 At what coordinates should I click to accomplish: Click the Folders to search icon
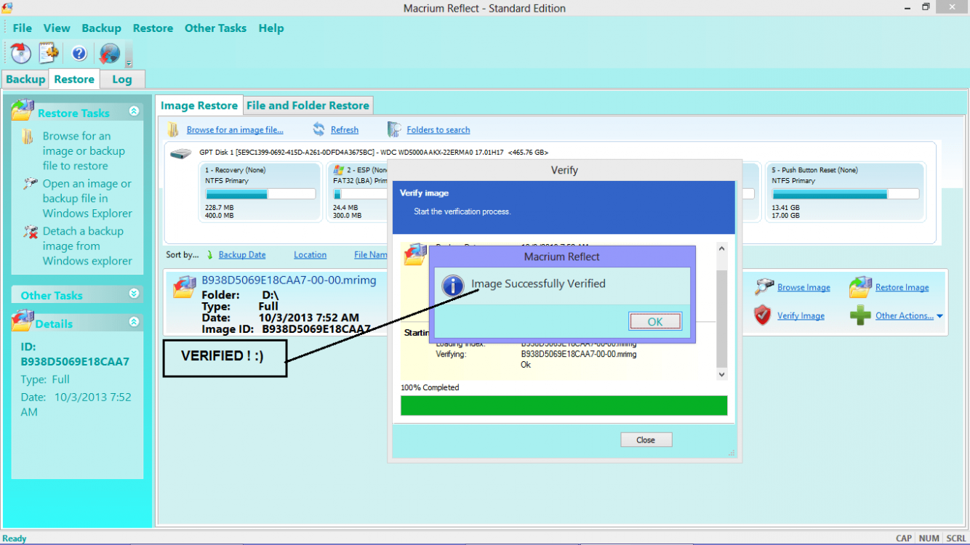[394, 129]
